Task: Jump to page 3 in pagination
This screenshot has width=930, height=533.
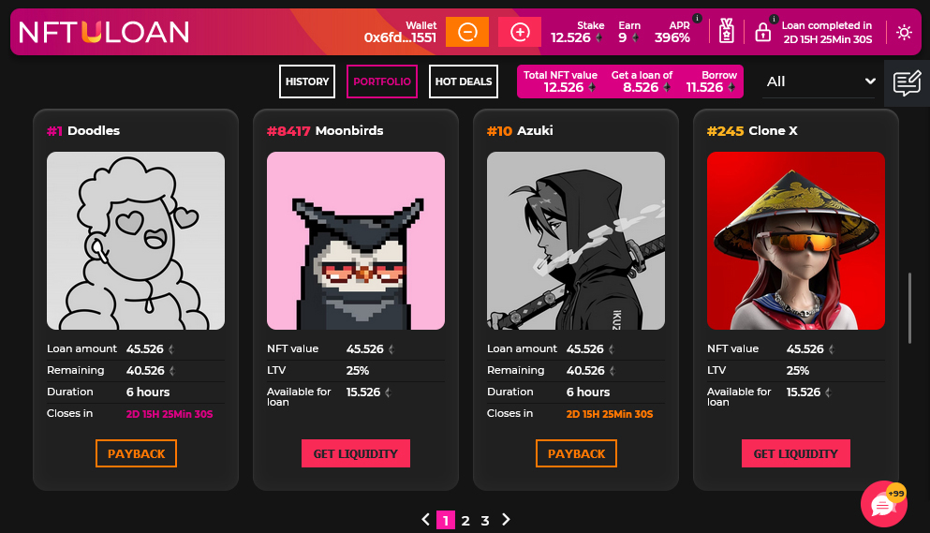Action: tap(484, 521)
